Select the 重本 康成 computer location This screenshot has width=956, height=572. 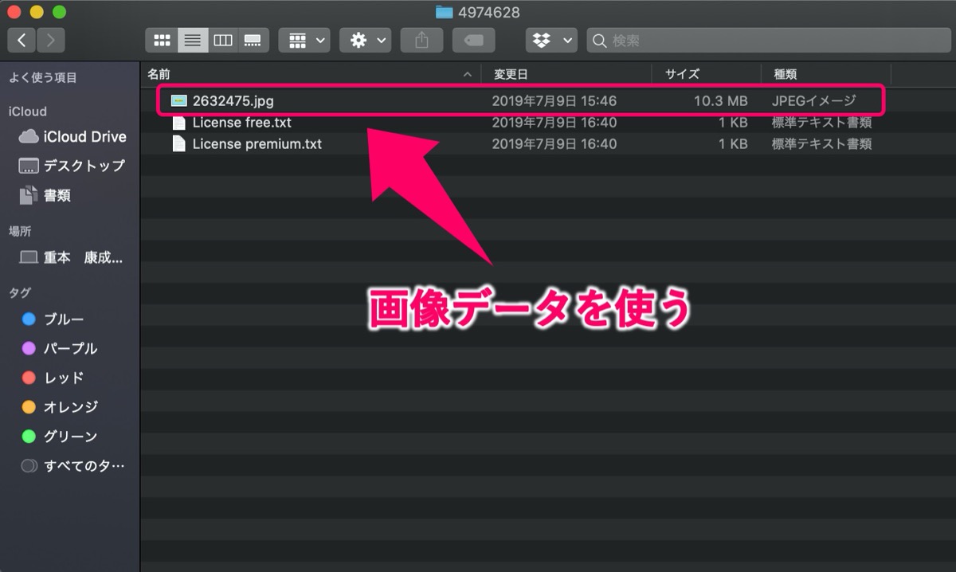pos(72,257)
